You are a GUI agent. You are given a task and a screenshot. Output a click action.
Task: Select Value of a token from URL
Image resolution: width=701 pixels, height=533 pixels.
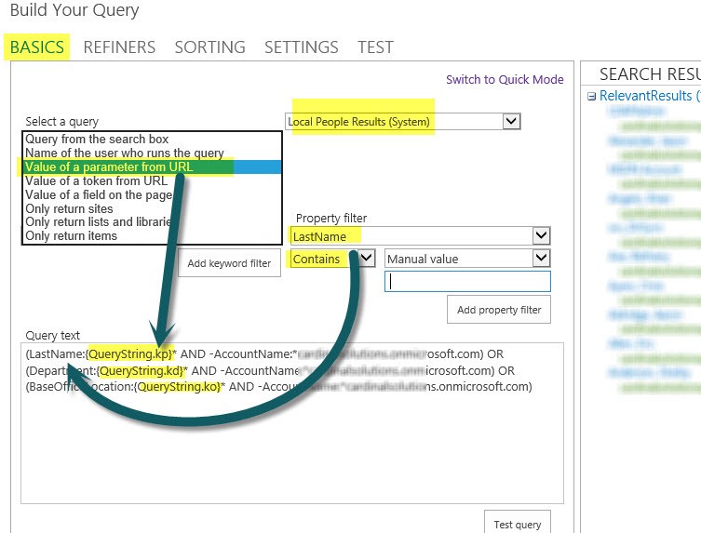(x=96, y=180)
